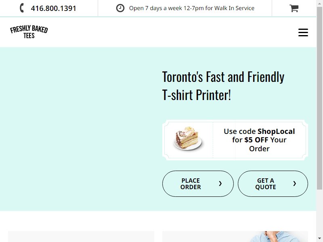Click the Get a Quote button
The image size is (323, 242).
(x=273, y=184)
